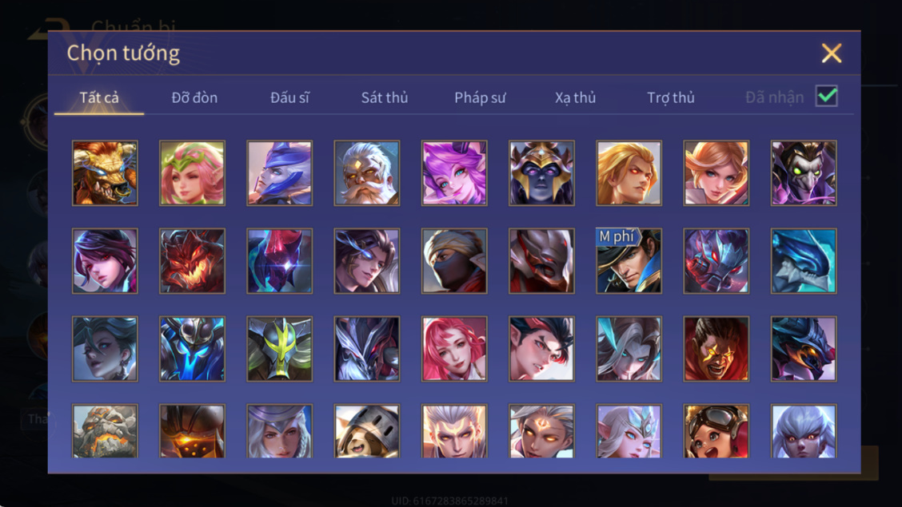Choose the pink-haired elf with green crown
The width and height of the screenshot is (902, 507).
point(192,172)
